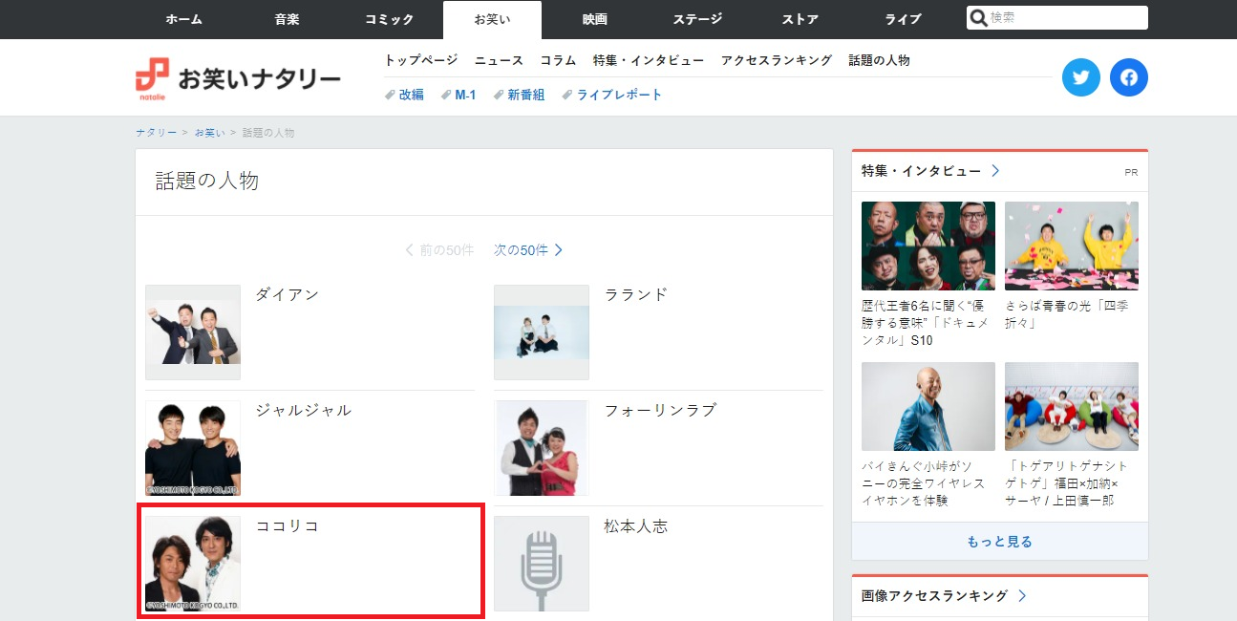Open the 特集・インタビュー sidebar heading
This screenshot has width=1237, height=621.
tap(921, 171)
